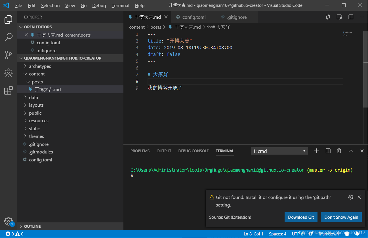The height and width of the screenshot is (238, 368).
Task: Open the Terminal menu
Action: point(120,5)
